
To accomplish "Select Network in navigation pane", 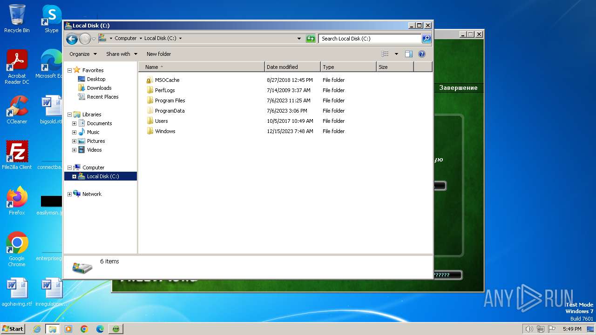I will click(92, 194).
